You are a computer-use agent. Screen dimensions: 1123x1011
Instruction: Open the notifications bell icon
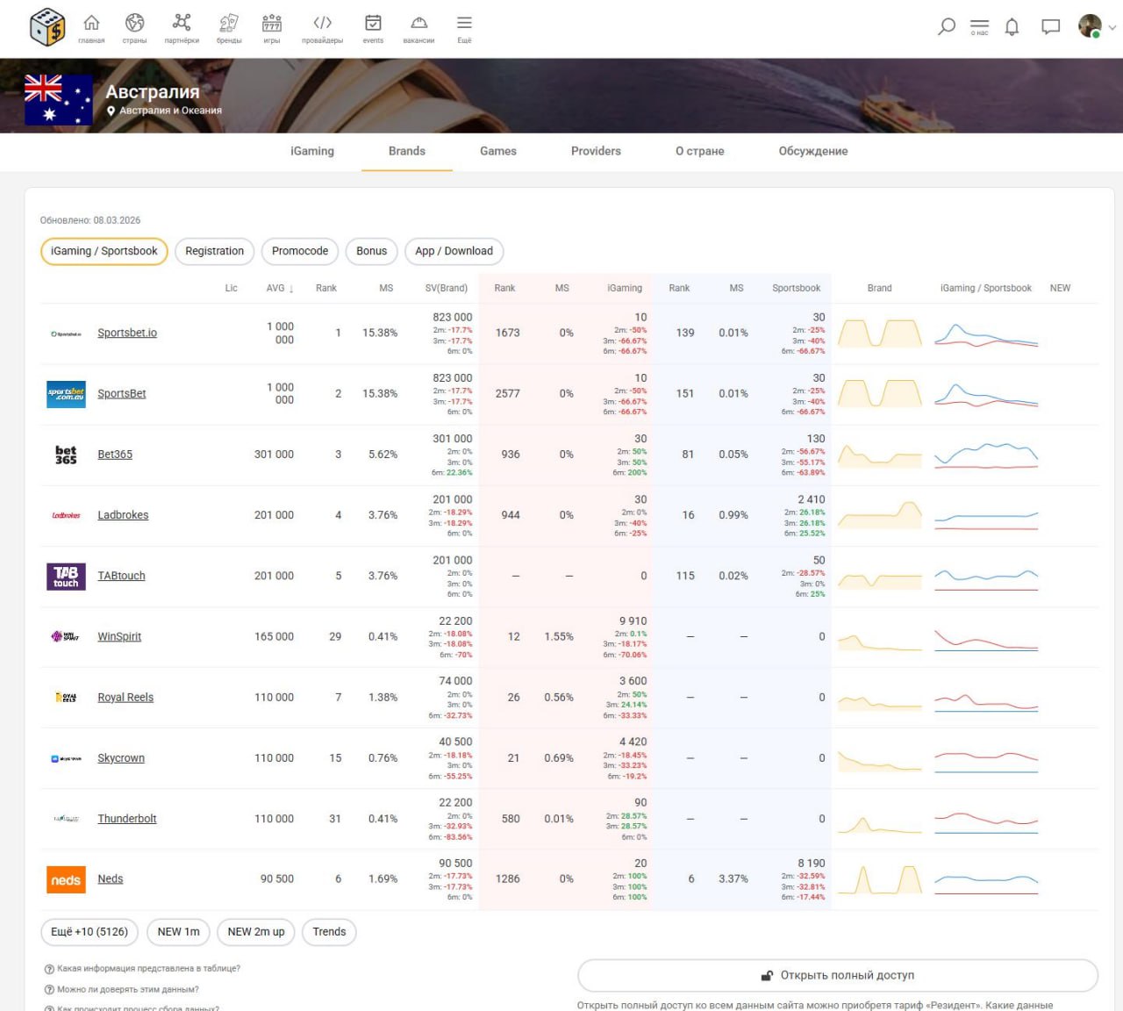1012,27
